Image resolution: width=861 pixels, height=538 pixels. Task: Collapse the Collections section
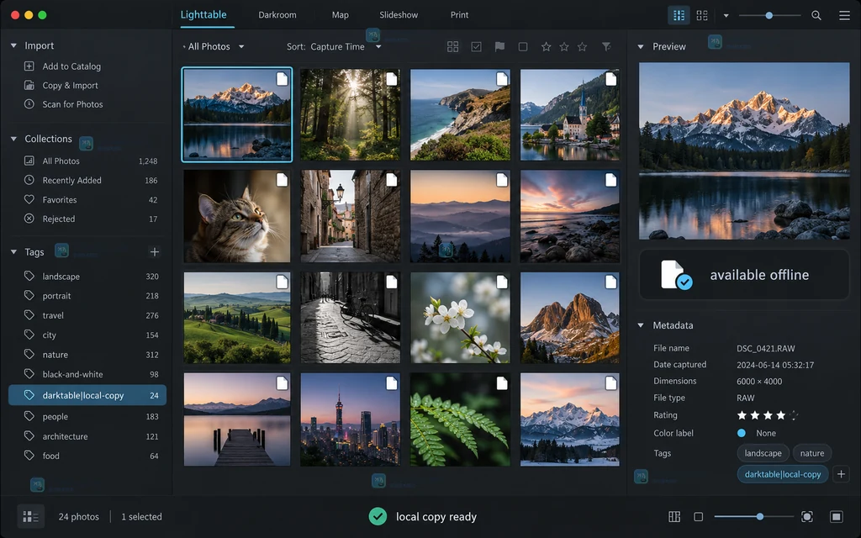13,139
